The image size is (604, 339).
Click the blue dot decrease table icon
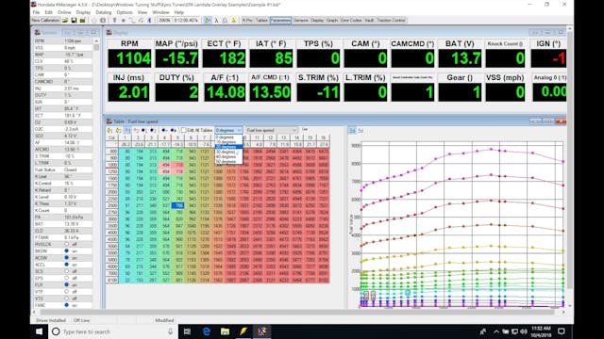164,131
